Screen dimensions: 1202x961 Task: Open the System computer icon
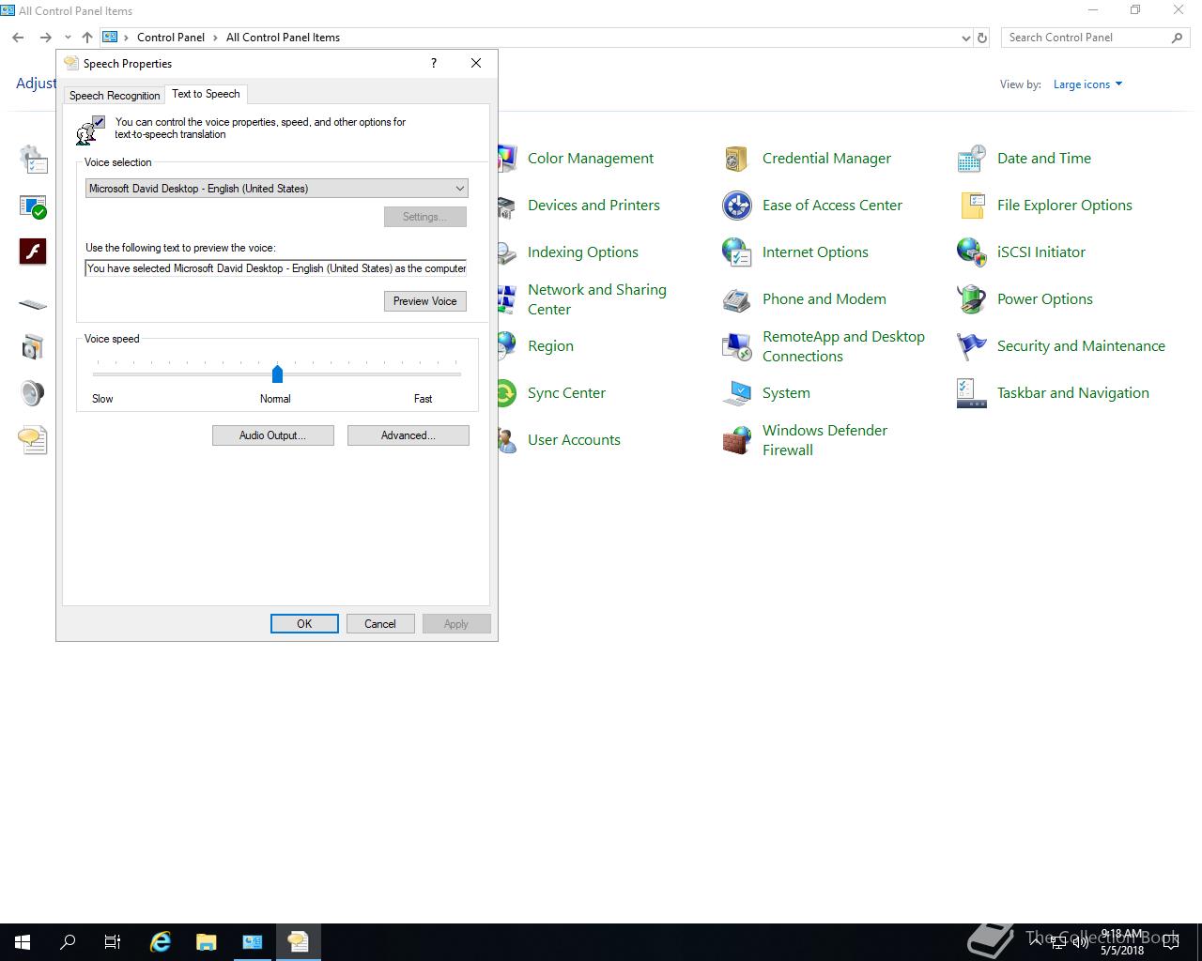point(736,393)
